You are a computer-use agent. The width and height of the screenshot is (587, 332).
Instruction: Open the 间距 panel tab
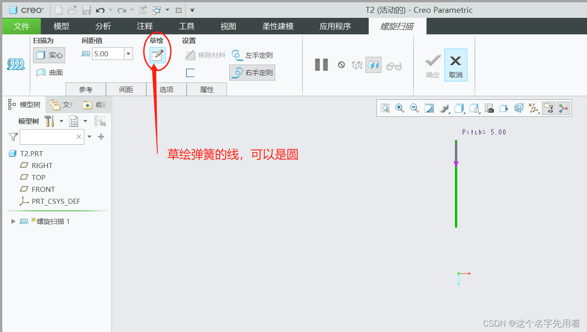click(126, 89)
